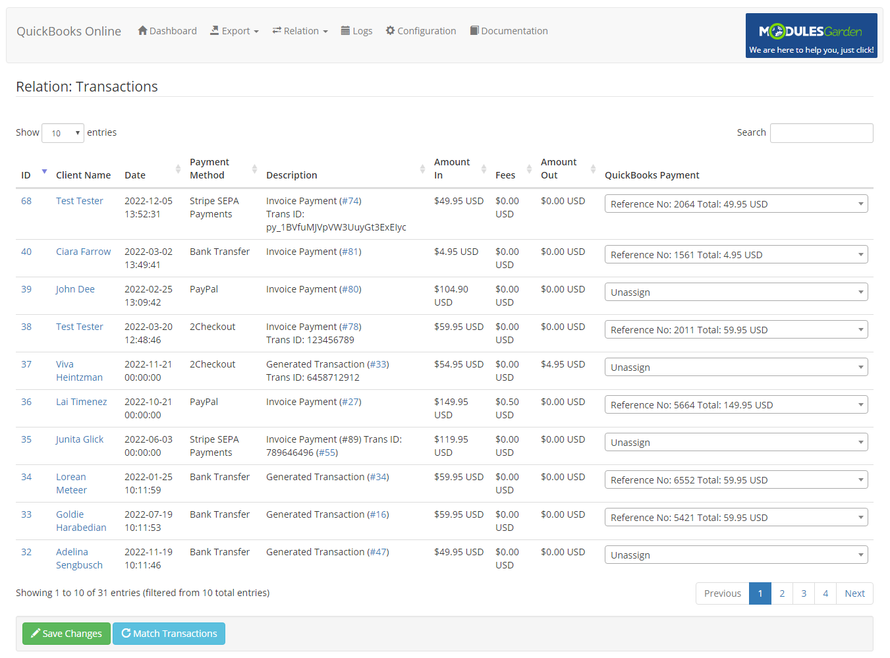Select current pagination page 1
The image size is (890, 658).
pos(760,593)
